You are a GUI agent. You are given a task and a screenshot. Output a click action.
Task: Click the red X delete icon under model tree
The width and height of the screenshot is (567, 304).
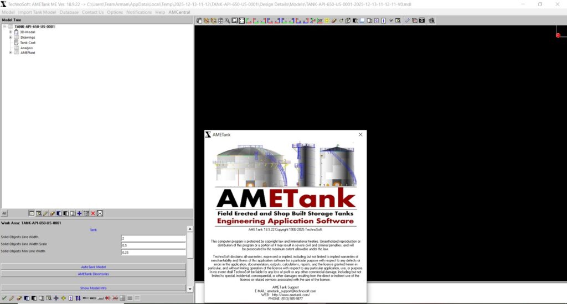tap(93, 213)
